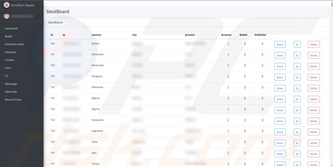Click Delete for row 726 Serbia
Image resolution: width=333 pixels, height=167 pixels.
coord(314,45)
